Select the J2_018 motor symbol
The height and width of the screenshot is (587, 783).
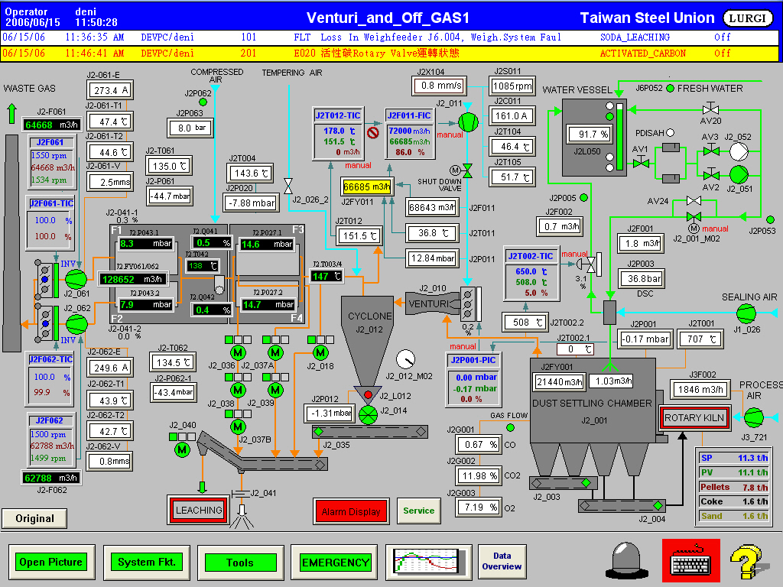320,352
